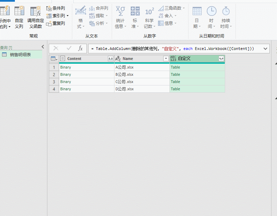Click the 自定义 column ABC123 type icon

pos(173,59)
